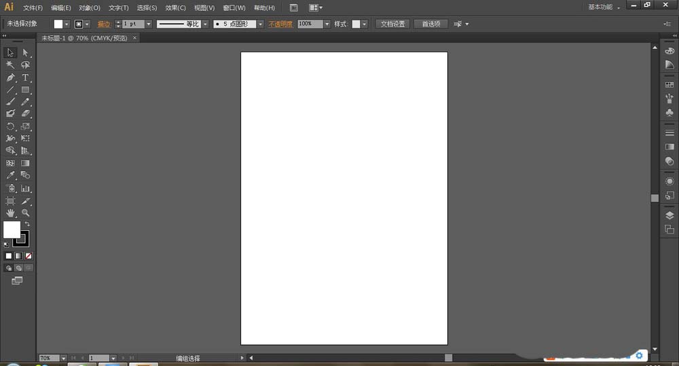Select the Artboard tool
679x366 pixels.
click(10, 201)
